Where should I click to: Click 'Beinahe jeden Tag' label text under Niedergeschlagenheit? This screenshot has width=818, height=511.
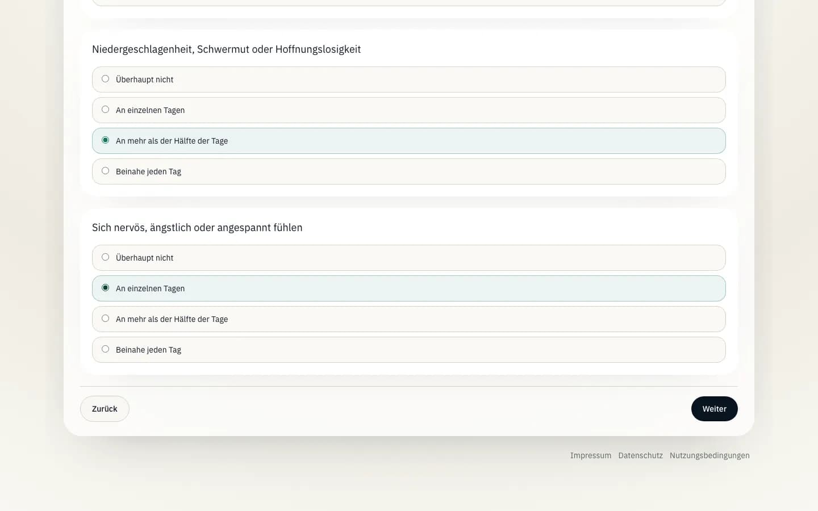(148, 171)
